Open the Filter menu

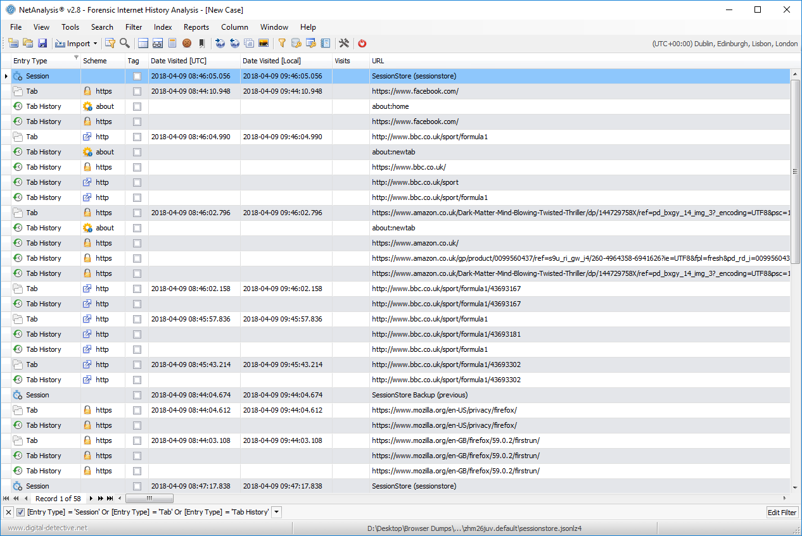coord(134,27)
